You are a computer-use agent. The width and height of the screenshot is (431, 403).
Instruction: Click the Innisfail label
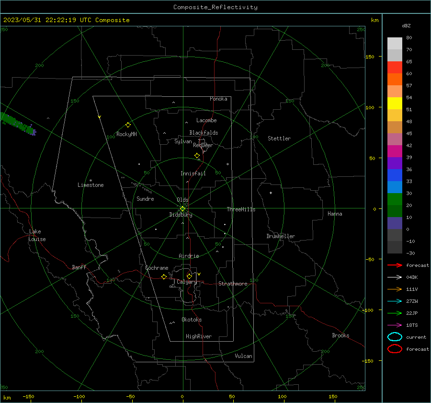coord(193,173)
